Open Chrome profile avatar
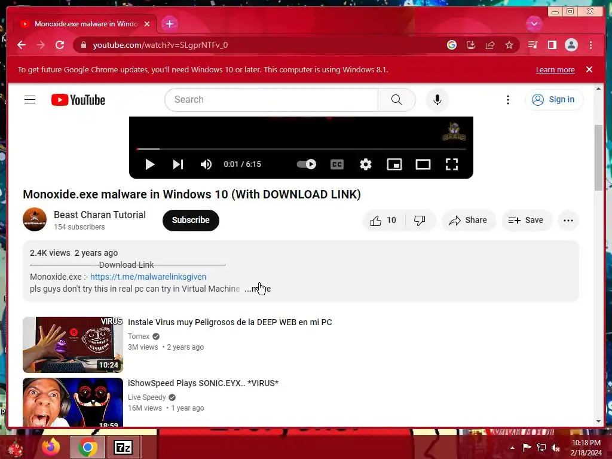Viewport: 612px width, 459px height. pos(571,45)
